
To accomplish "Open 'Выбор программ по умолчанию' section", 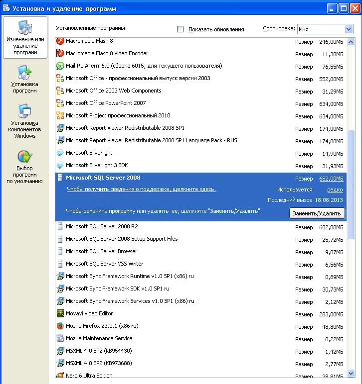I will [25, 167].
